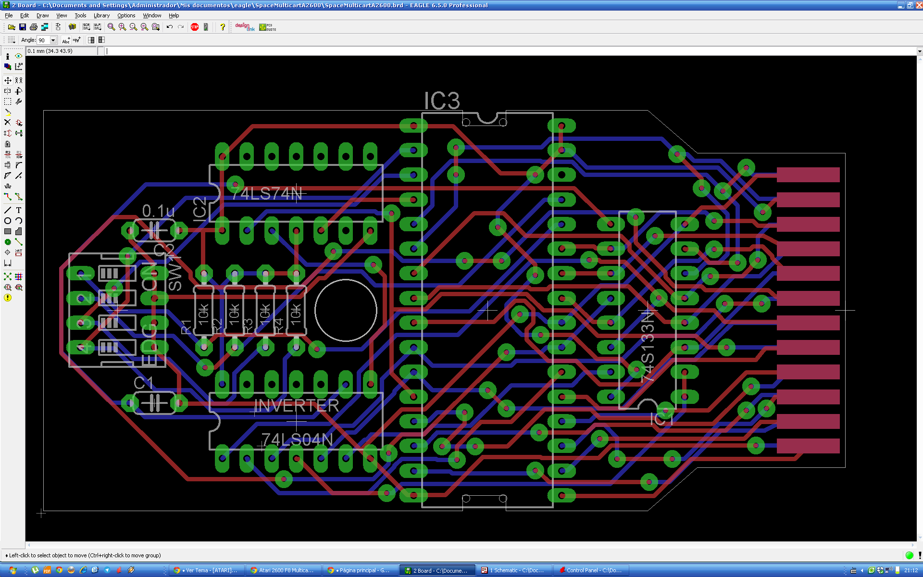Click the red STOP command icon

coord(195,27)
